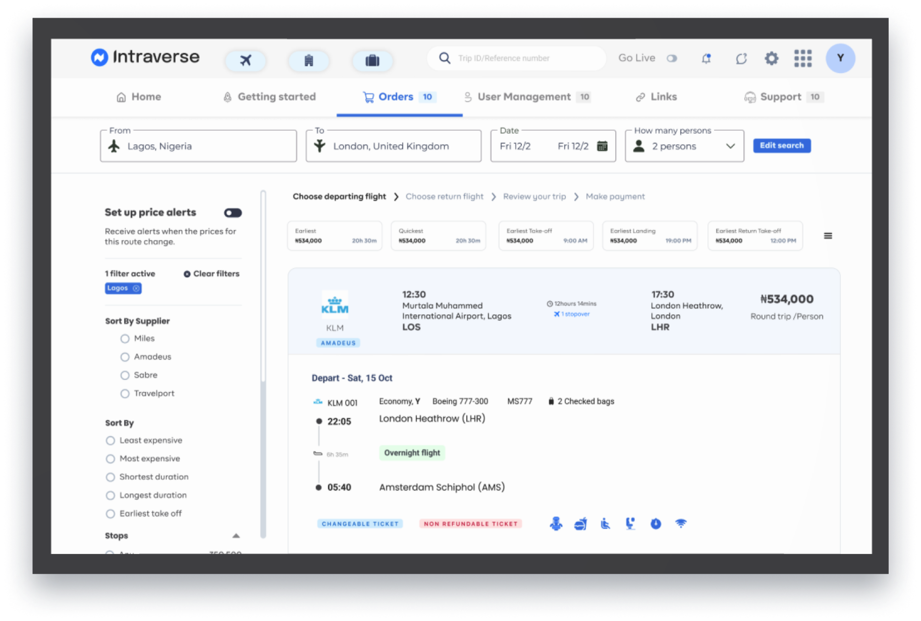This screenshot has height=621, width=921.
Task: Open the settings gear
Action: (x=771, y=59)
